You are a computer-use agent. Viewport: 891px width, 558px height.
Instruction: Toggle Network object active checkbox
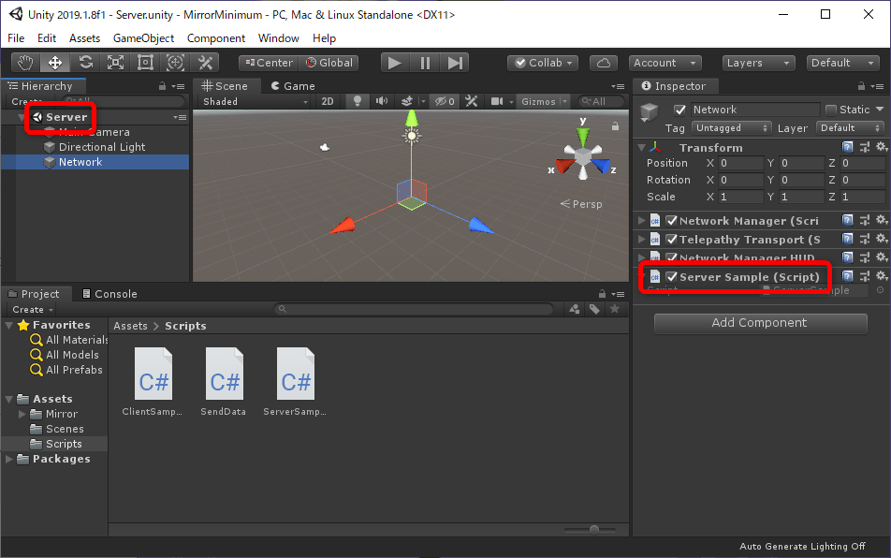point(679,110)
